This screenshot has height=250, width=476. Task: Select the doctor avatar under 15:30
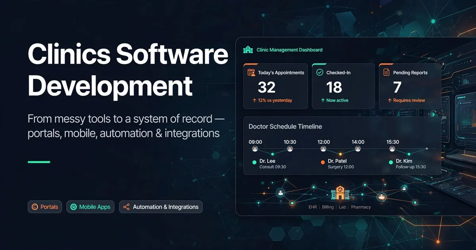tap(392, 149)
